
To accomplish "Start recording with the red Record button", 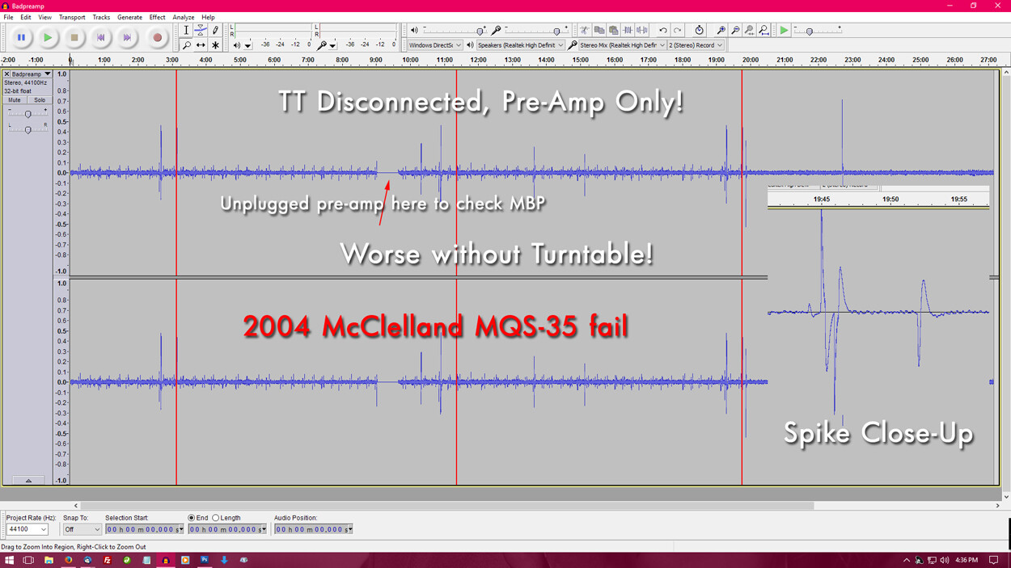I will (157, 37).
